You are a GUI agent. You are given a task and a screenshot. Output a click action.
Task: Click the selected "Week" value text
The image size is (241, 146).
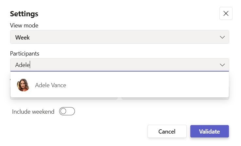coord(23,38)
